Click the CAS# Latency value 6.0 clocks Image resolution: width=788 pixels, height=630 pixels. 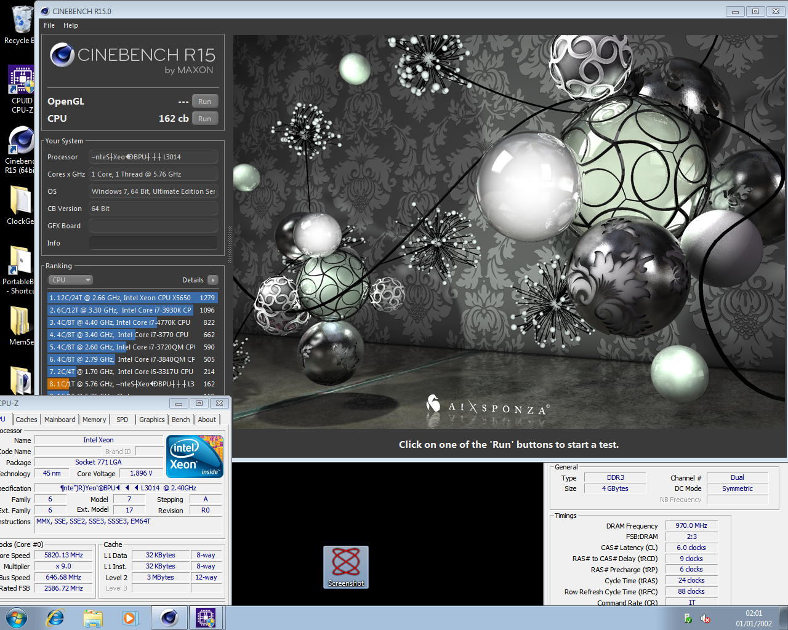(691, 548)
